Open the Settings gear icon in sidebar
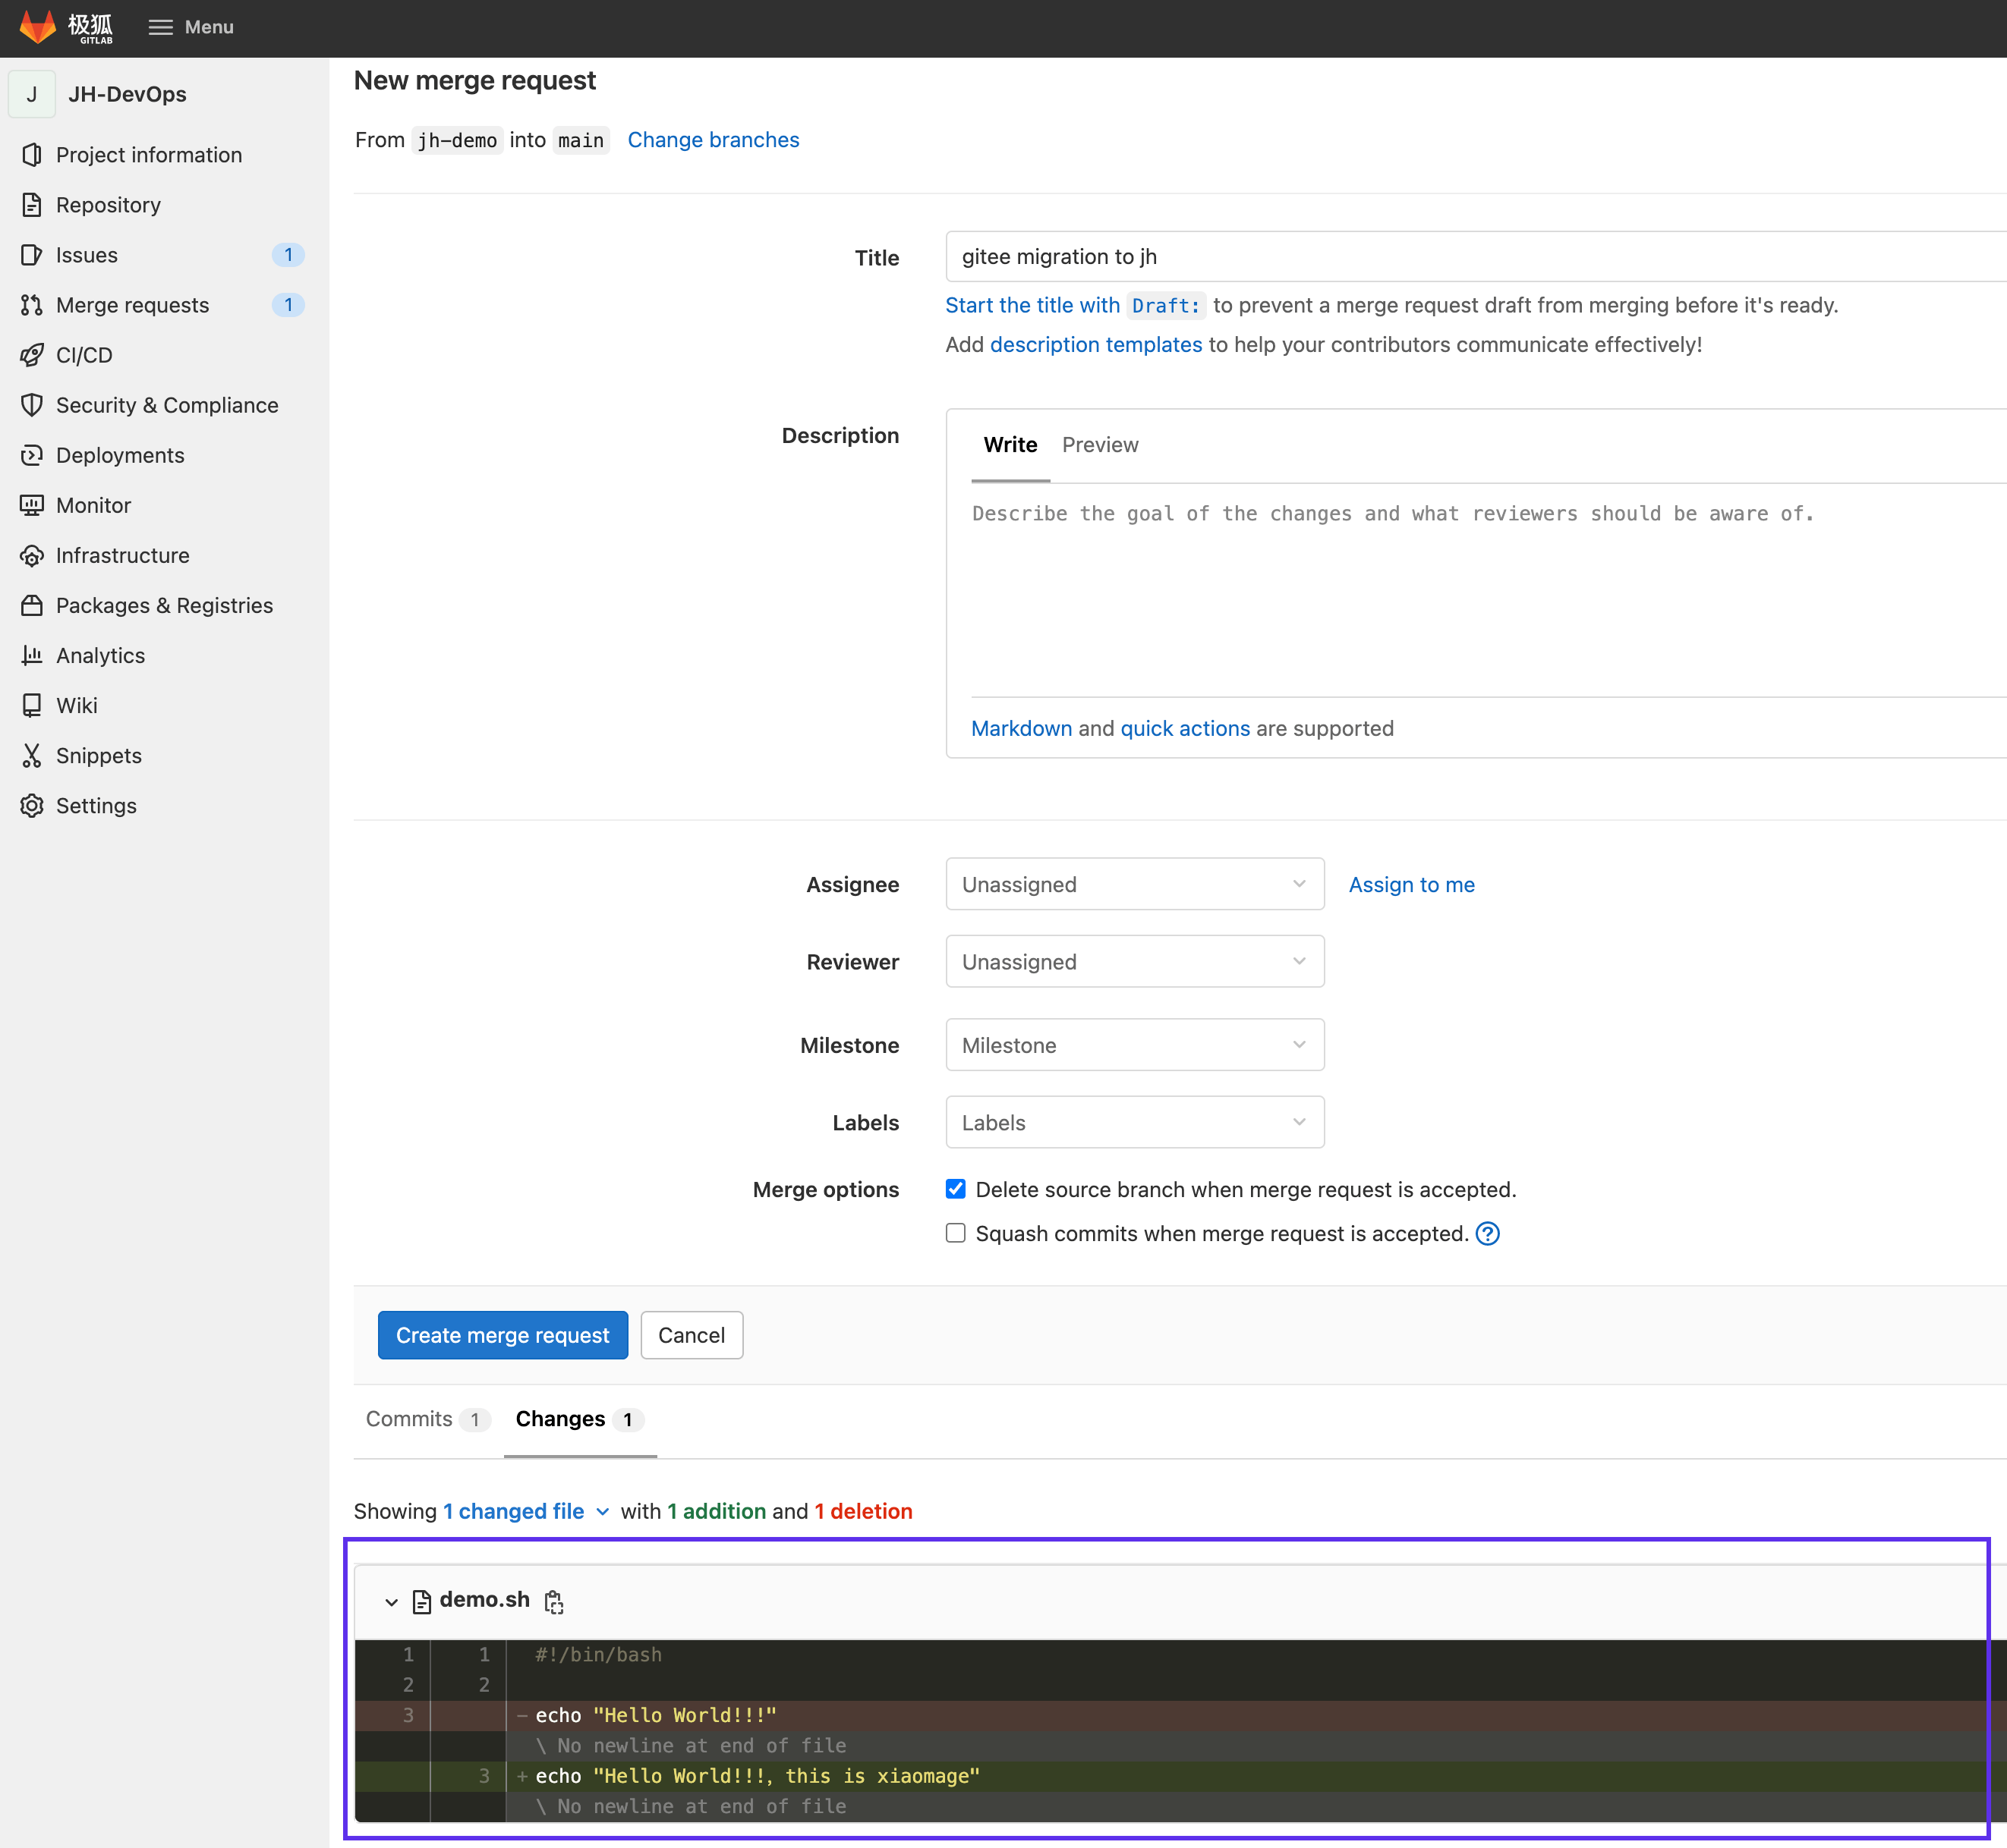The width and height of the screenshot is (2007, 1848). click(x=32, y=806)
